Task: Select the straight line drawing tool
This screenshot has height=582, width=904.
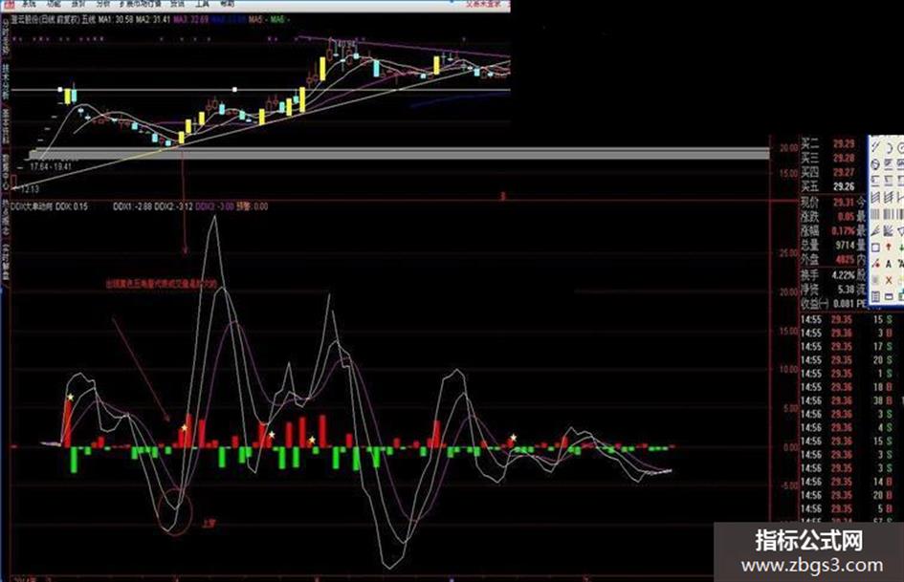Action: (x=875, y=147)
